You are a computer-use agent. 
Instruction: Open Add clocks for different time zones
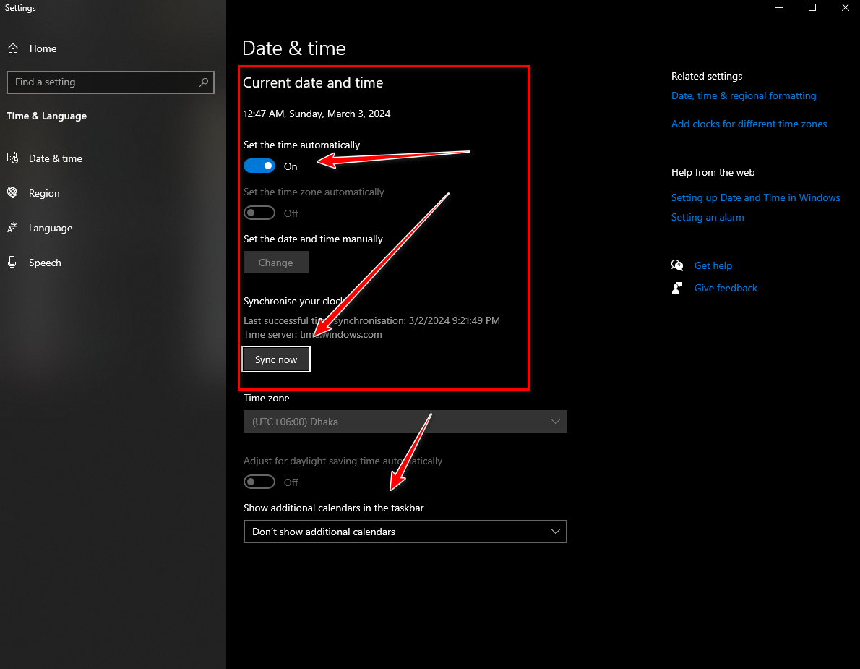[x=749, y=124]
